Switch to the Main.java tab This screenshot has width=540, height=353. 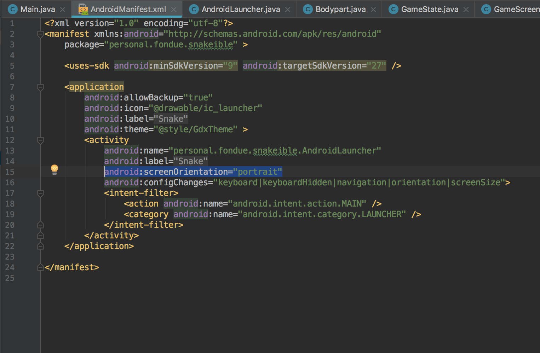click(36, 9)
